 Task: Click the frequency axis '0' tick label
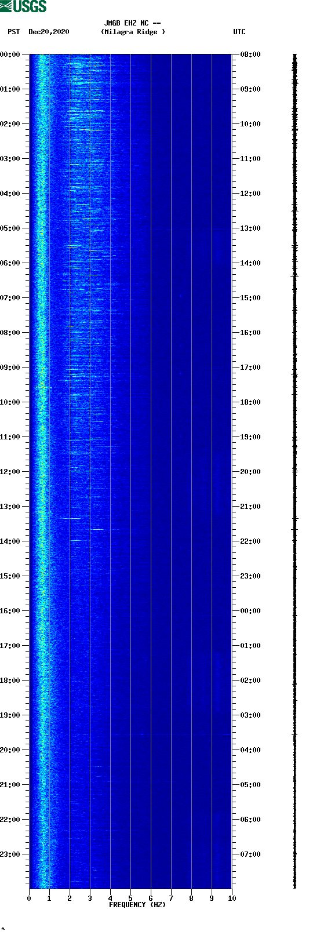(x=29, y=898)
